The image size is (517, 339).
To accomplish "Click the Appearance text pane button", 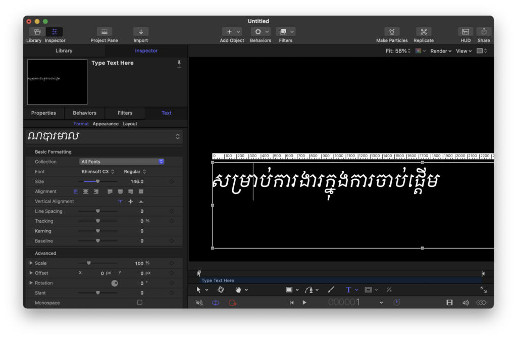I will [x=106, y=124].
